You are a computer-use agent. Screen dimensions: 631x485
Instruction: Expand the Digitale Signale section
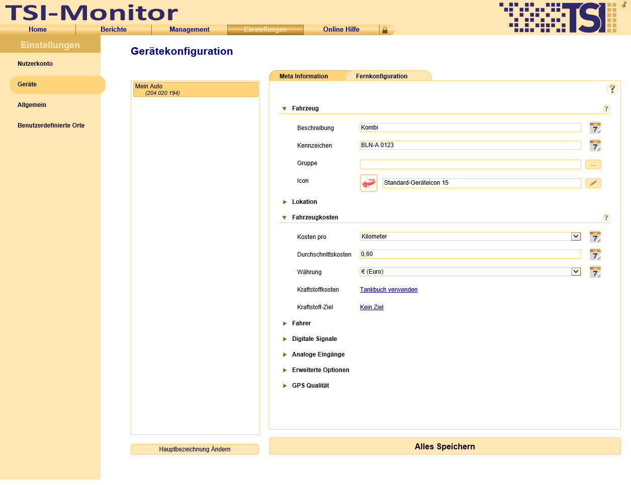285,339
